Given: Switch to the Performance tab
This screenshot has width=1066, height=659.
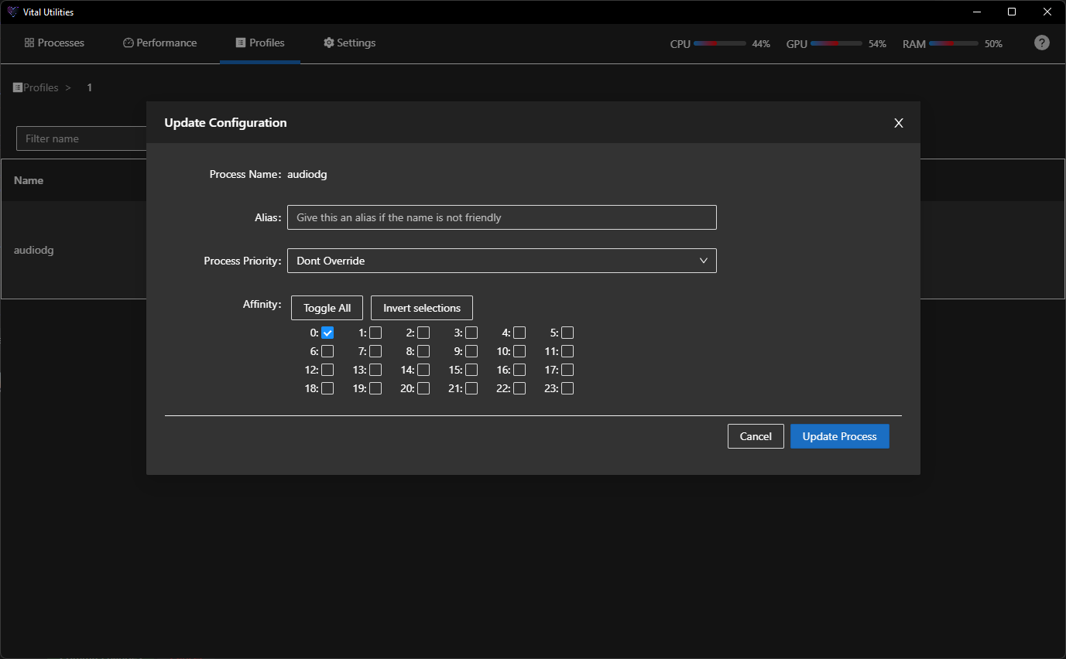Looking at the screenshot, I should (x=160, y=43).
